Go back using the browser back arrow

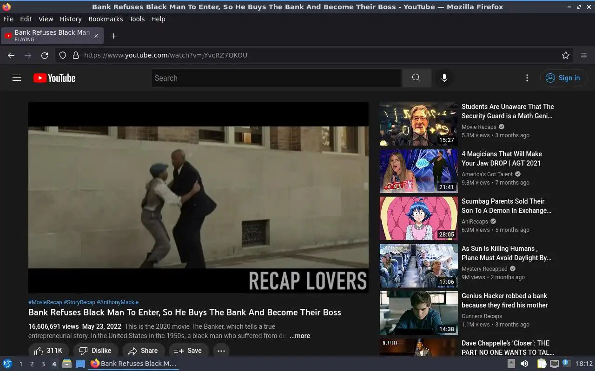click(11, 55)
